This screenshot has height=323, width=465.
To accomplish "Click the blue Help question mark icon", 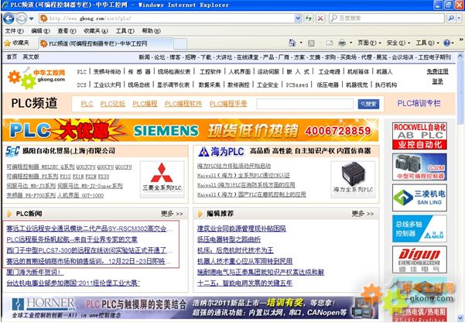I will [x=446, y=43].
